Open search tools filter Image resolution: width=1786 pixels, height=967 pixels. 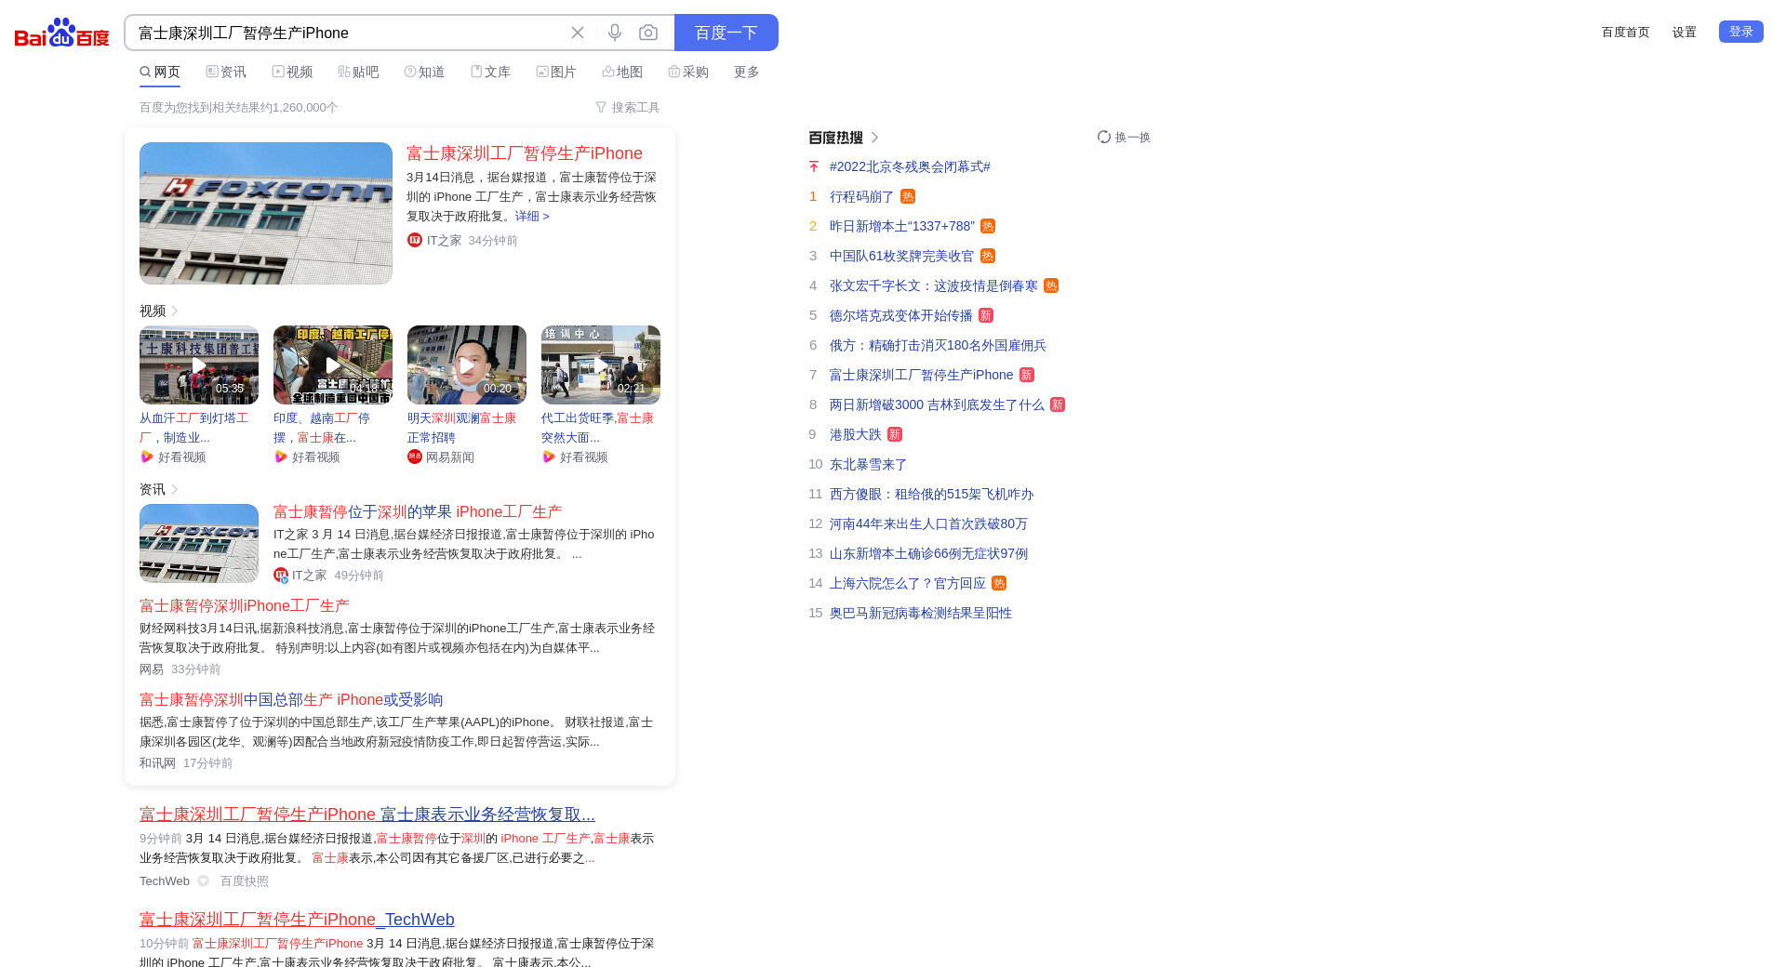click(628, 107)
